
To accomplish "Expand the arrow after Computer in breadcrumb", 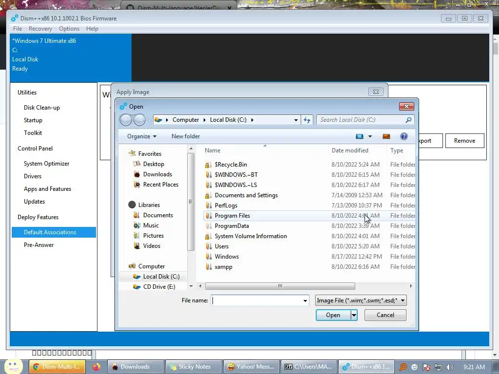I will click(x=205, y=120).
